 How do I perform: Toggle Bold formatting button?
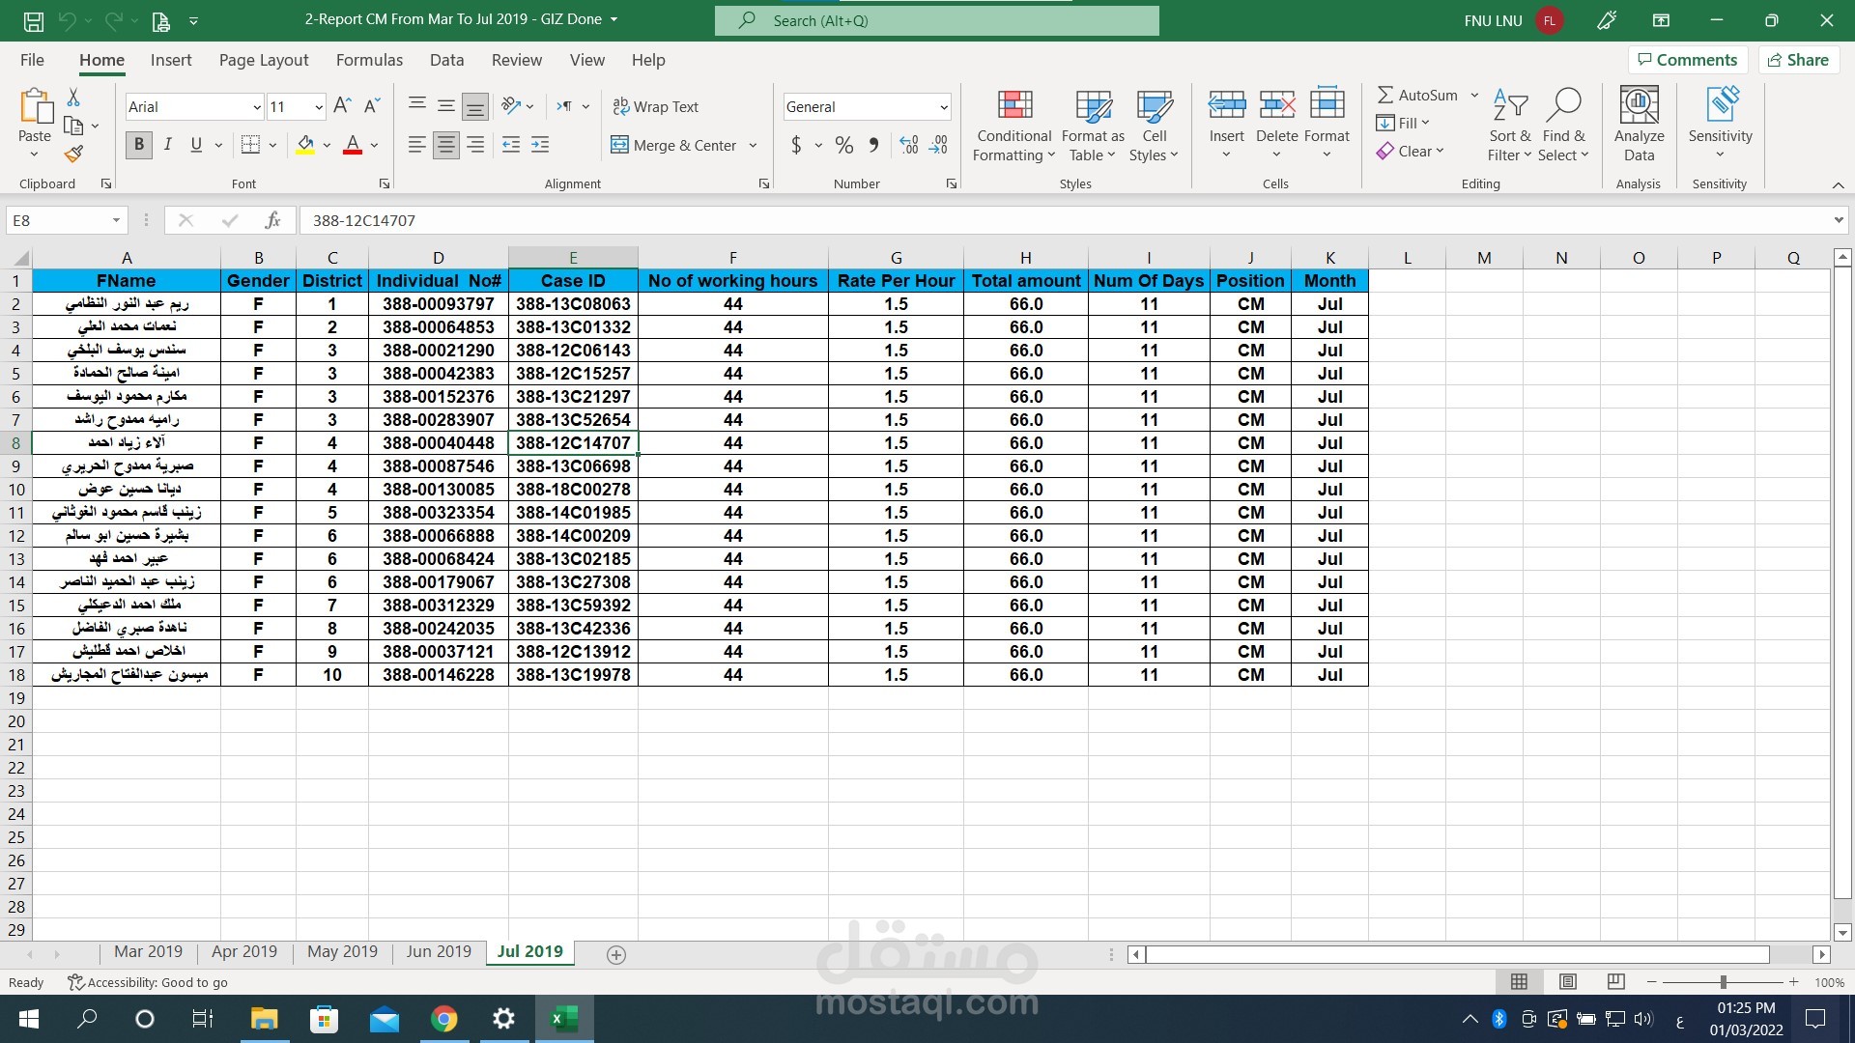(x=139, y=145)
